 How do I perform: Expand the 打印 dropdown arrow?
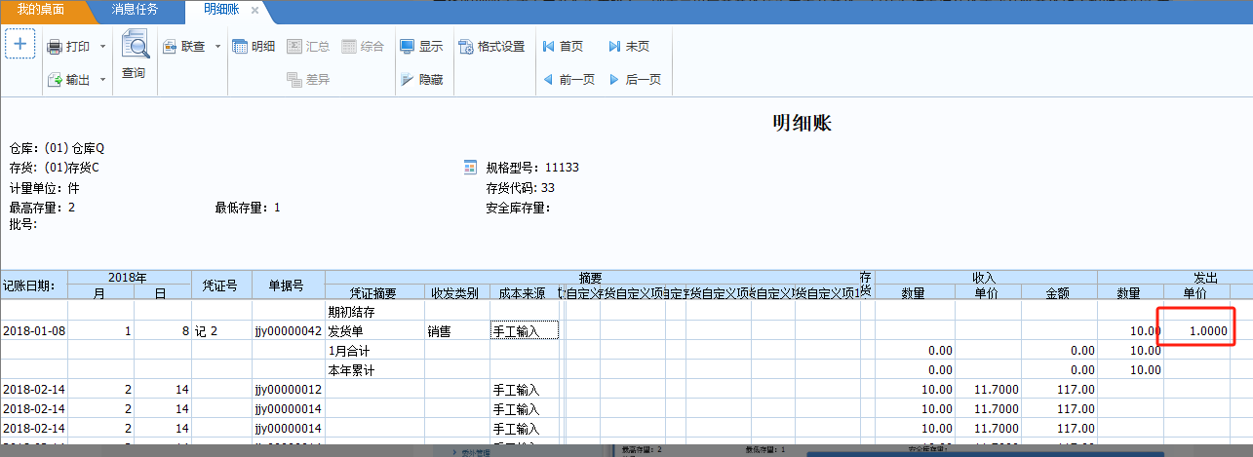102,47
